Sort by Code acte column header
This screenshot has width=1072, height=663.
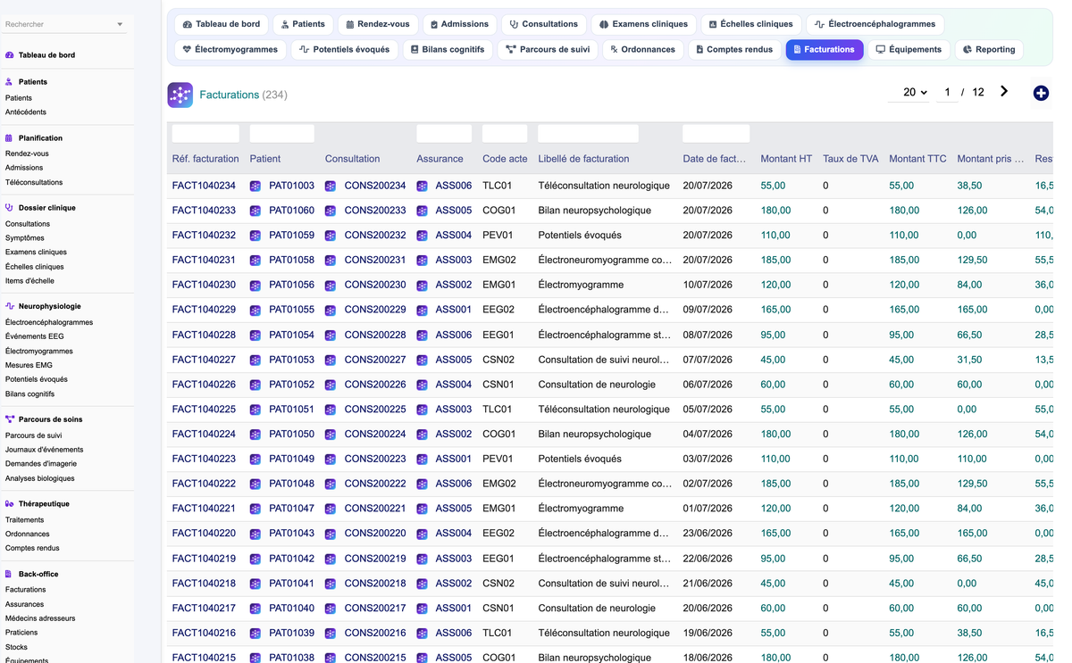pos(505,159)
